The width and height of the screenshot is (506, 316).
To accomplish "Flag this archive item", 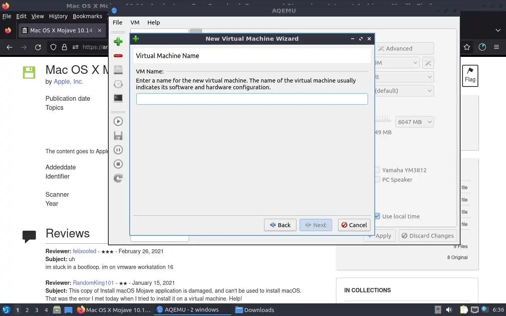I will pos(470,75).
